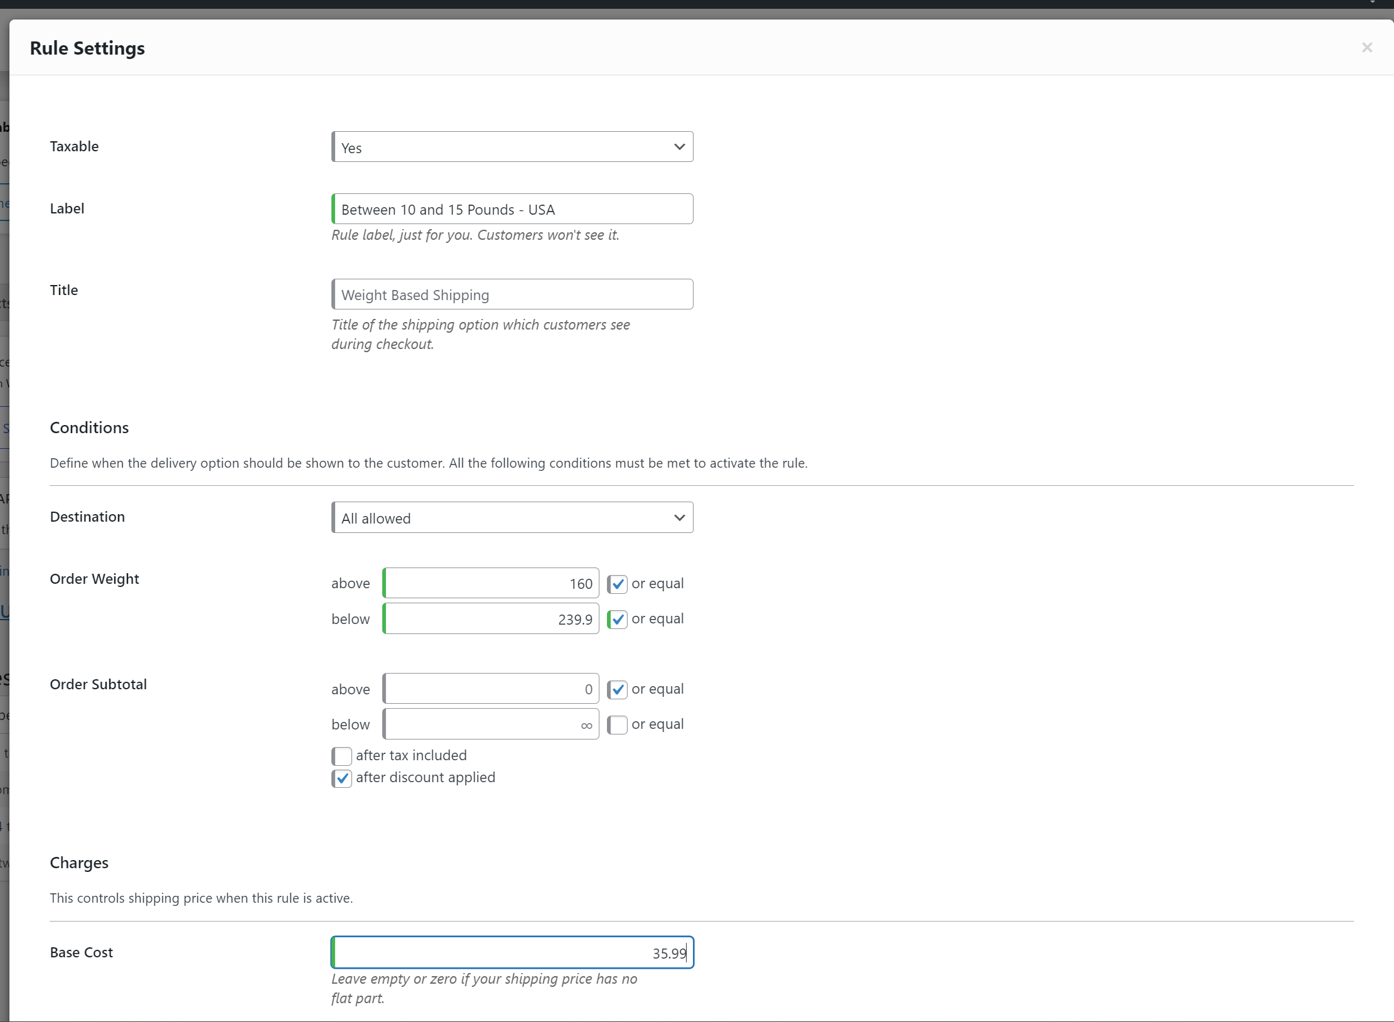Uncheck Order Weight below 'or equal'

pos(618,619)
